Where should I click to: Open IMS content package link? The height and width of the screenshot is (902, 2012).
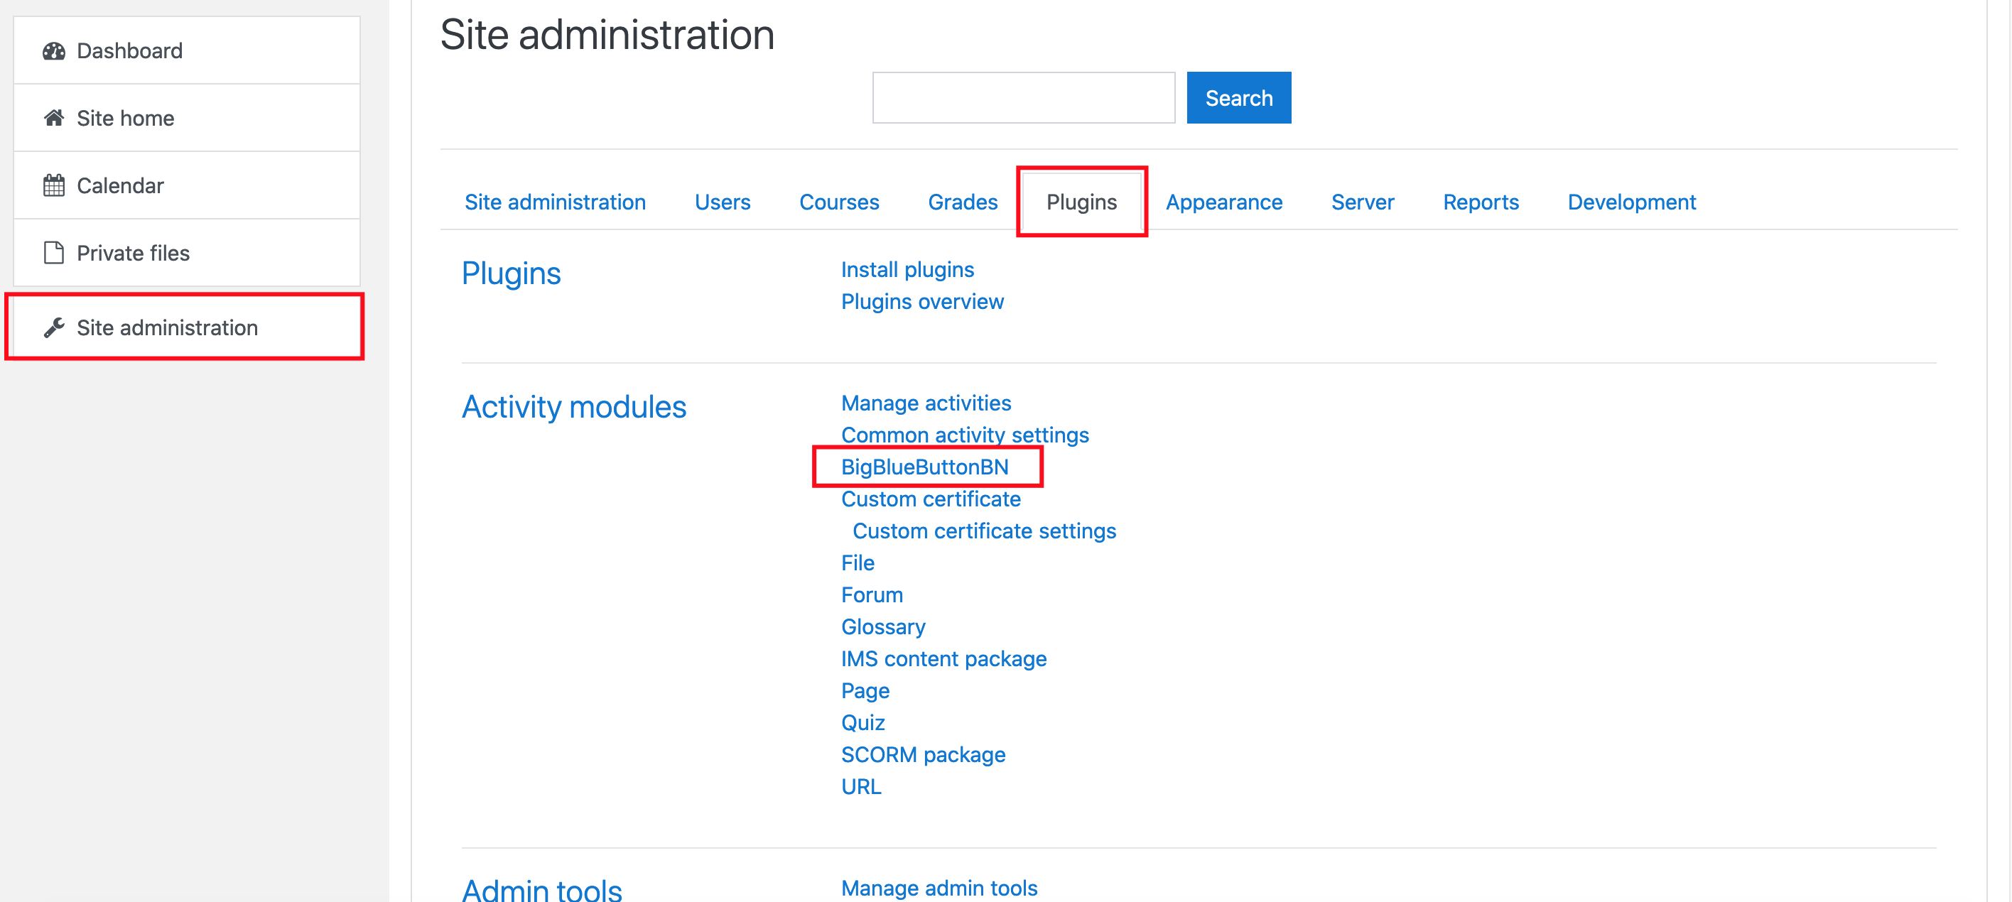943,659
